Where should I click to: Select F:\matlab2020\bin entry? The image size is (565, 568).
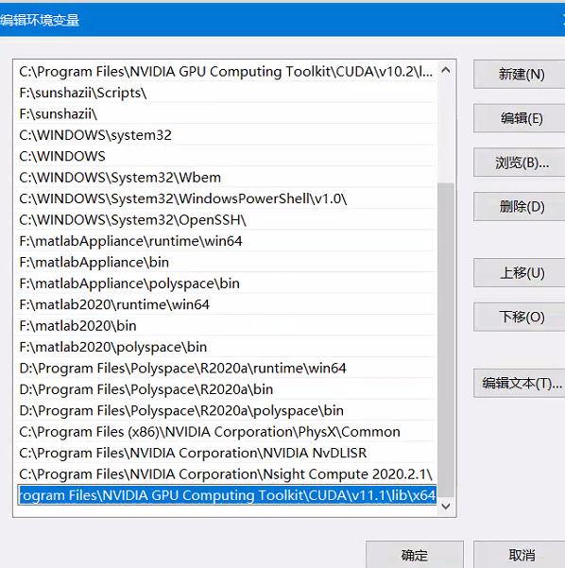[225, 326]
